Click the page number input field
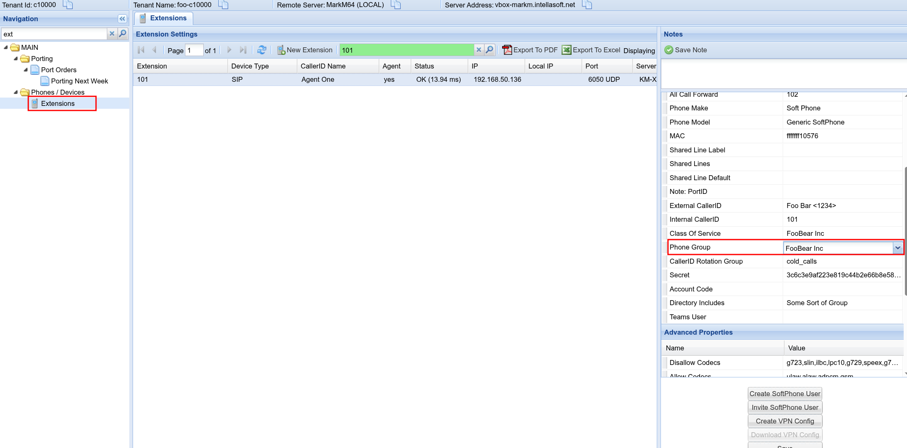907x448 pixels. (194, 50)
